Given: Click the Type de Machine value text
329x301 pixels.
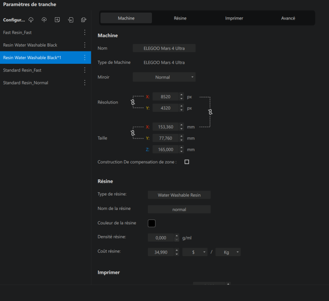Looking at the screenshot, I should point(164,63).
